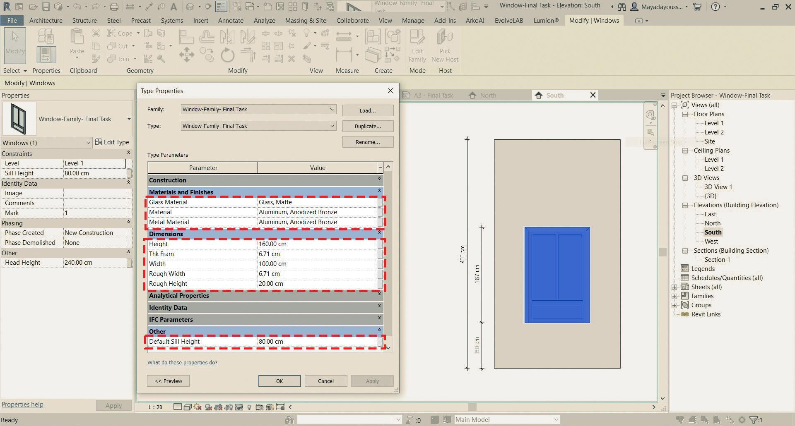Click the << Preview button
The width and height of the screenshot is (795, 426).
pyautogui.click(x=168, y=381)
